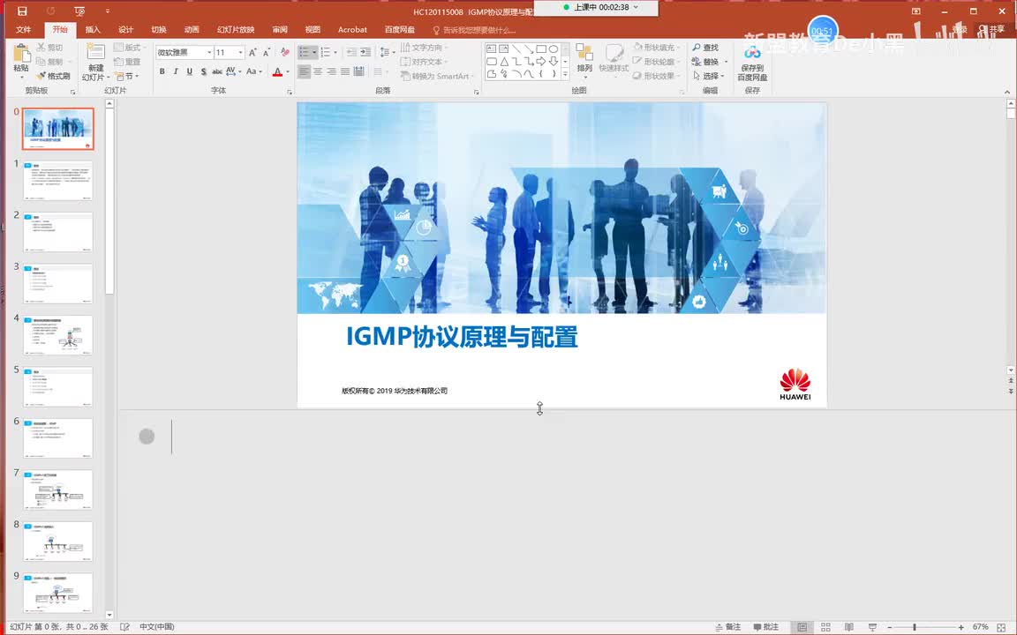This screenshot has height=635, width=1017.
Task: Toggle text shadow formatting
Action: [x=203, y=72]
